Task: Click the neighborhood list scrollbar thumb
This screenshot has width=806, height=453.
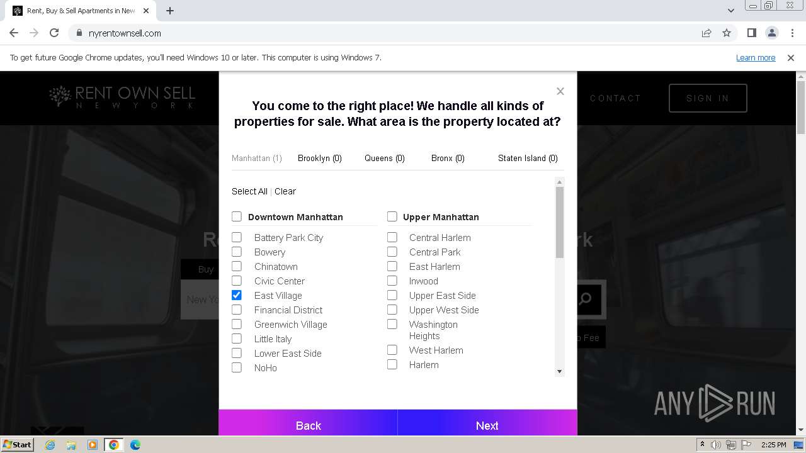Action: 560,222
